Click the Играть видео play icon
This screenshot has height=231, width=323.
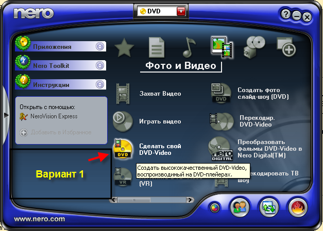[123, 121]
